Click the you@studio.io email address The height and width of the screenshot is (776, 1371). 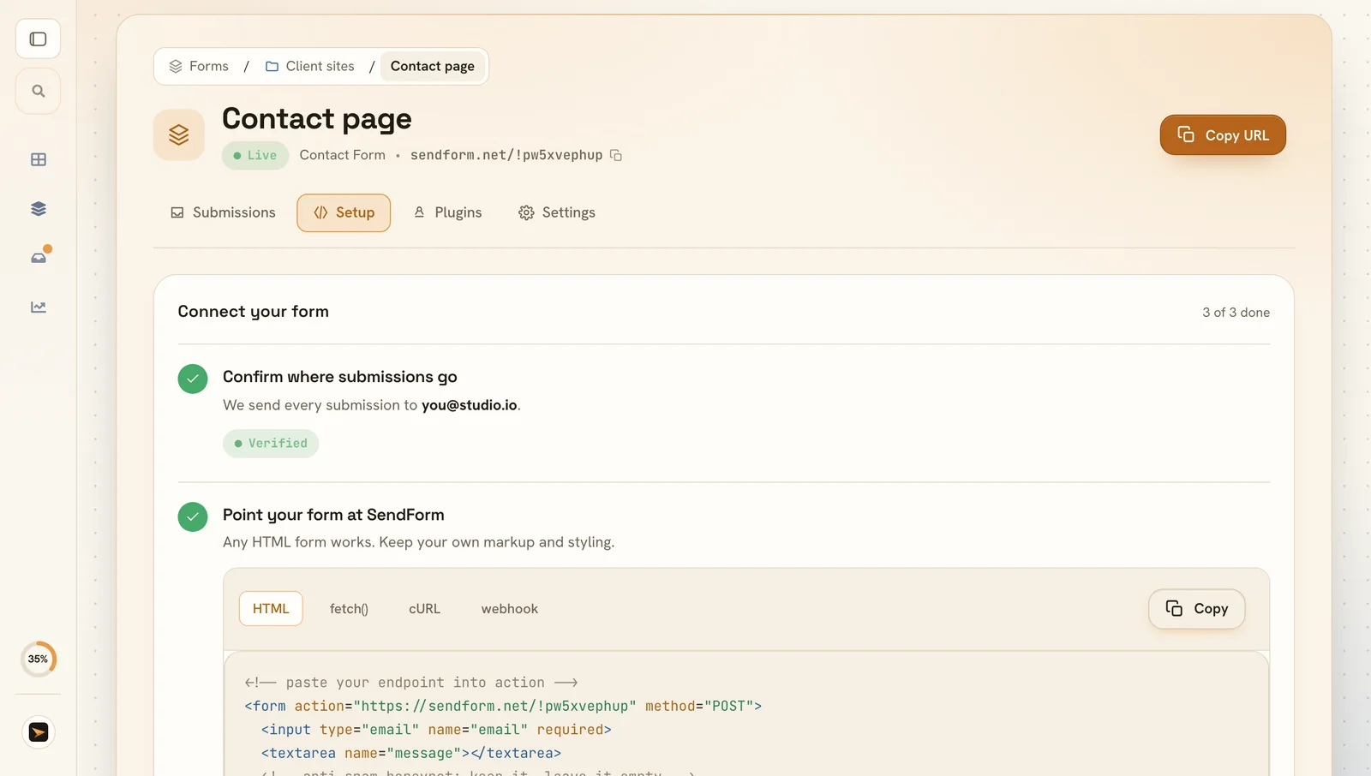point(470,405)
